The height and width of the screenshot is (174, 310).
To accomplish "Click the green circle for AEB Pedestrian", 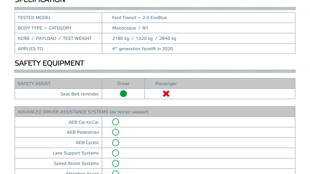I will point(116,132).
